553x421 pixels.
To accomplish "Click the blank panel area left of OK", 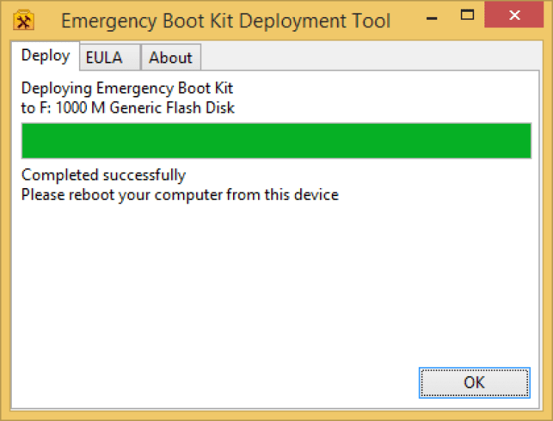I will pos(221,382).
